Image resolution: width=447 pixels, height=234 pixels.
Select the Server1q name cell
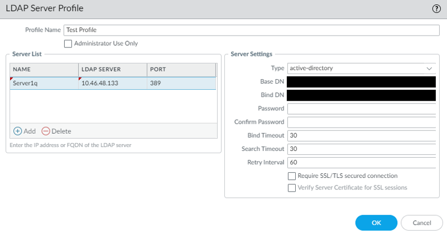click(44, 83)
